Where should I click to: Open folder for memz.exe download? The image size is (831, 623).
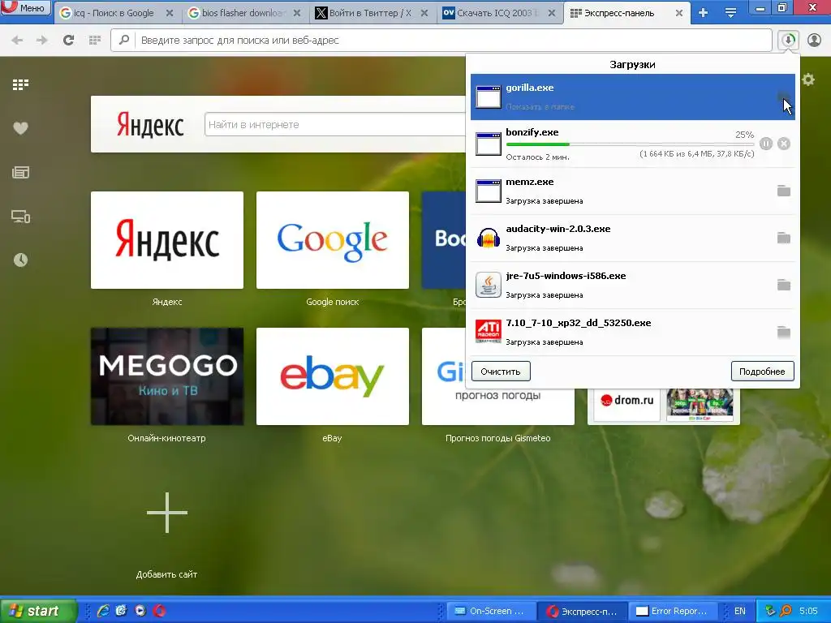click(784, 191)
